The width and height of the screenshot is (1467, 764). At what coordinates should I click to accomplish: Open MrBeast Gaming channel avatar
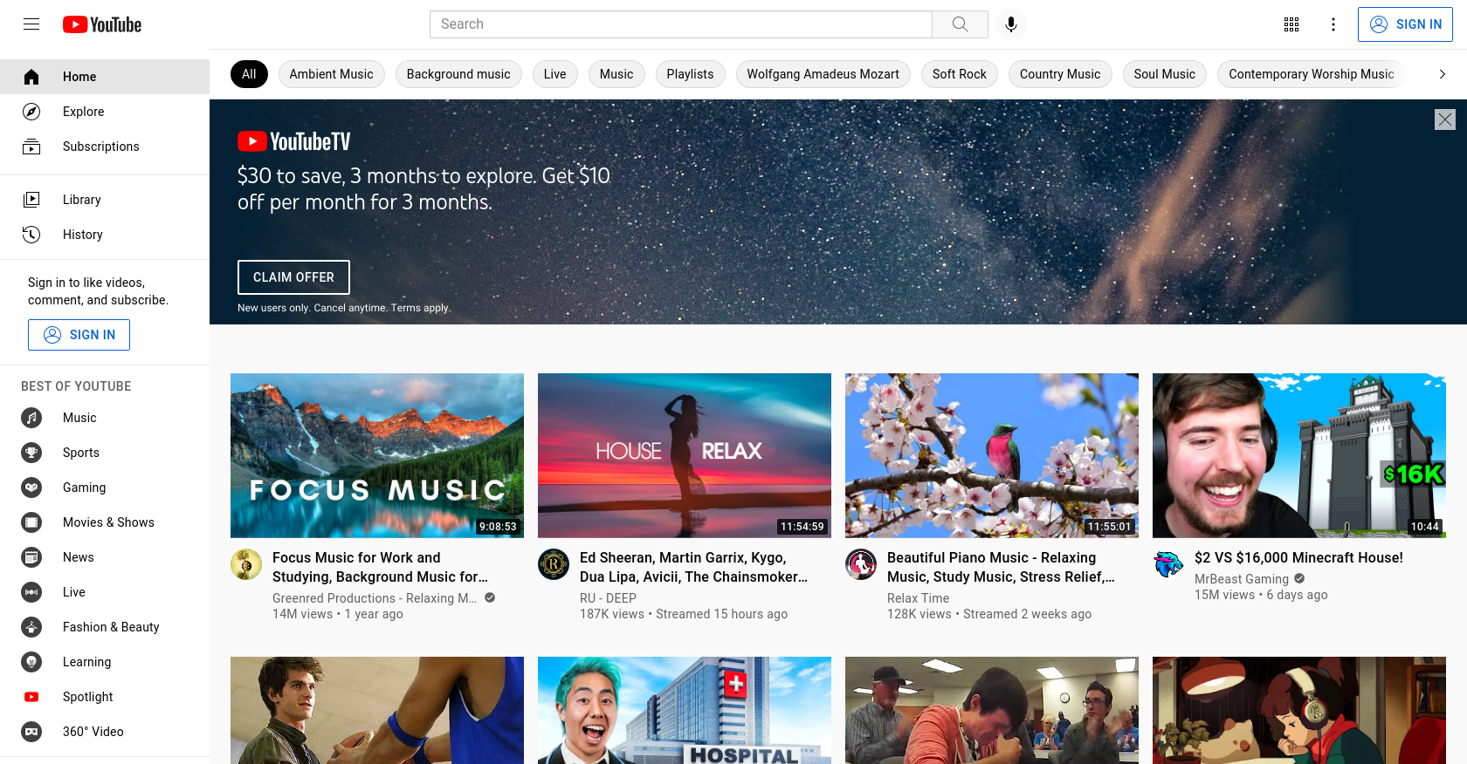(1168, 564)
